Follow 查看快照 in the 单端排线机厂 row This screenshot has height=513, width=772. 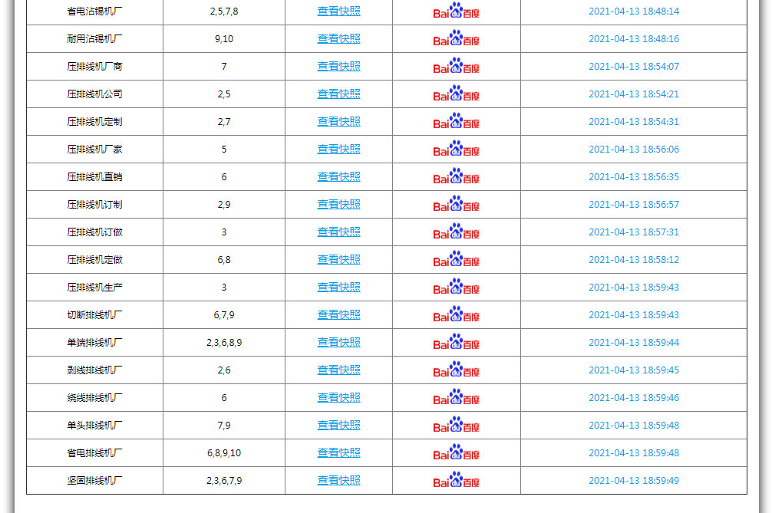pyautogui.click(x=338, y=342)
